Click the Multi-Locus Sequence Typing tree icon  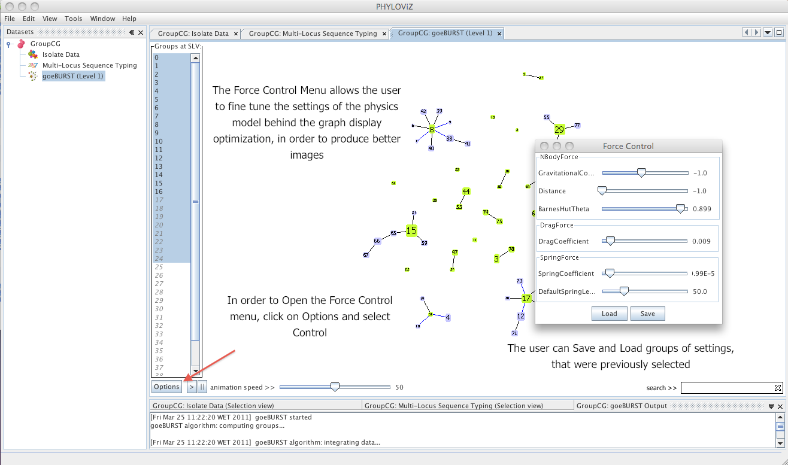tap(32, 65)
